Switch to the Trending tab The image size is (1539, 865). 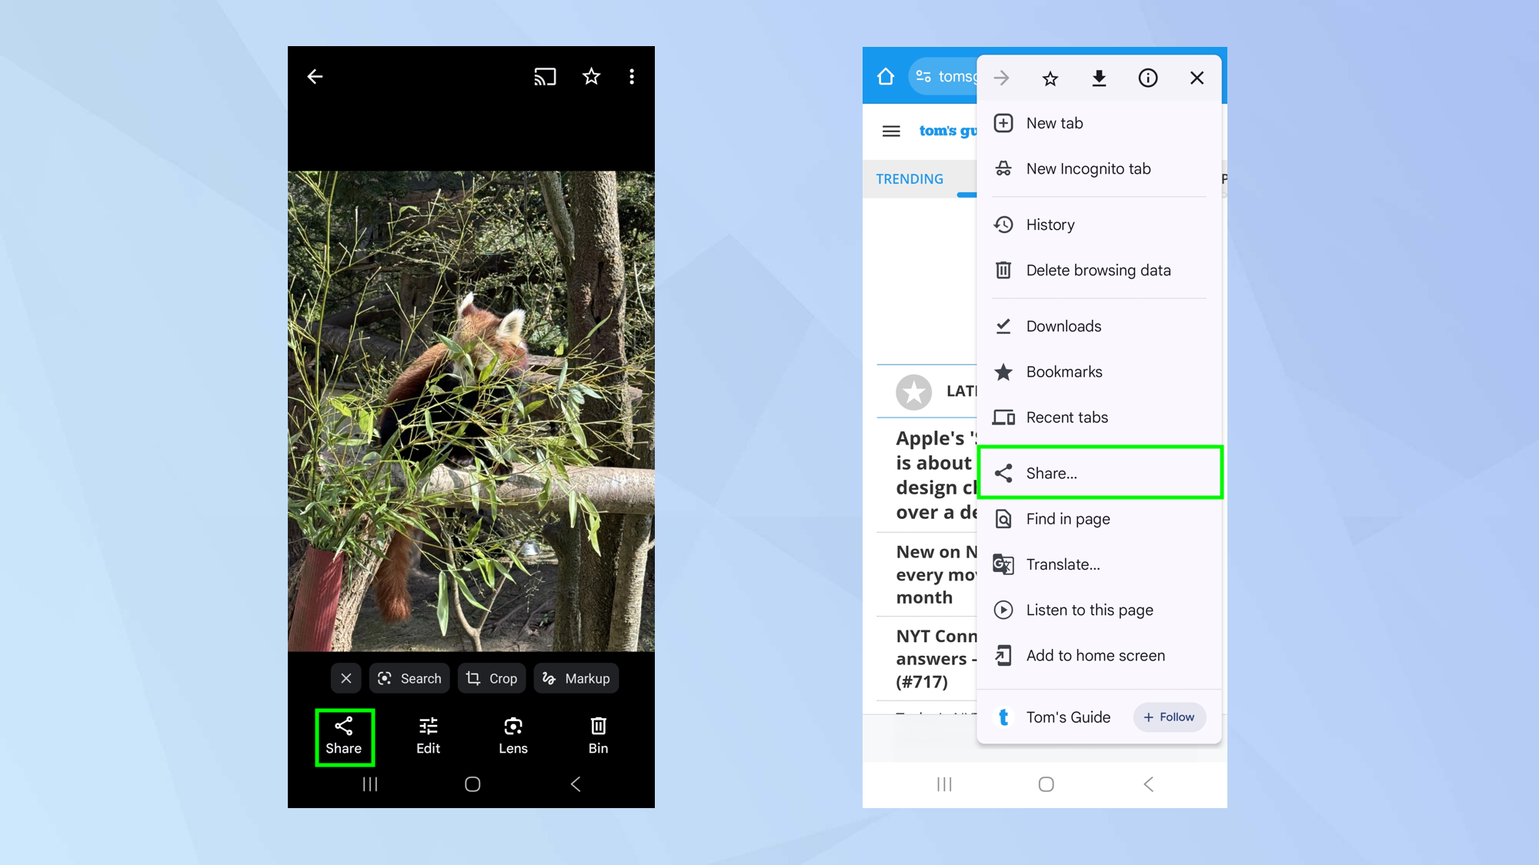click(910, 178)
